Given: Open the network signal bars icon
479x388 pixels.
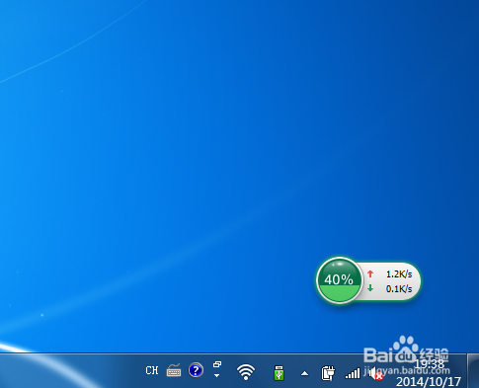Looking at the screenshot, I should coord(353,373).
